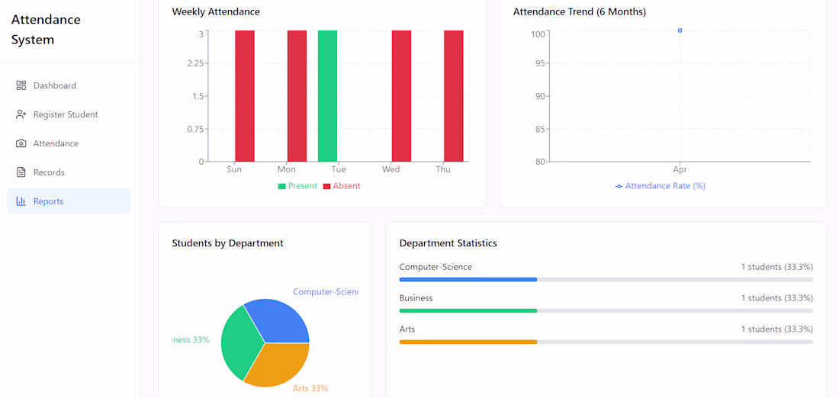The image size is (839, 398).
Task: Click the green Present legend swatch
Action: point(282,186)
